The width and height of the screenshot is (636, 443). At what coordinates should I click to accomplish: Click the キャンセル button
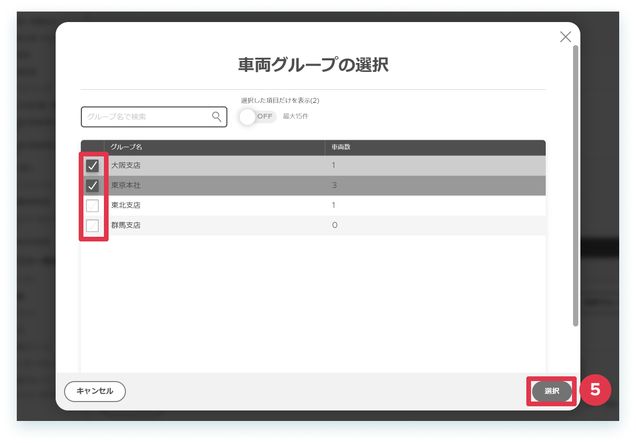(x=95, y=391)
